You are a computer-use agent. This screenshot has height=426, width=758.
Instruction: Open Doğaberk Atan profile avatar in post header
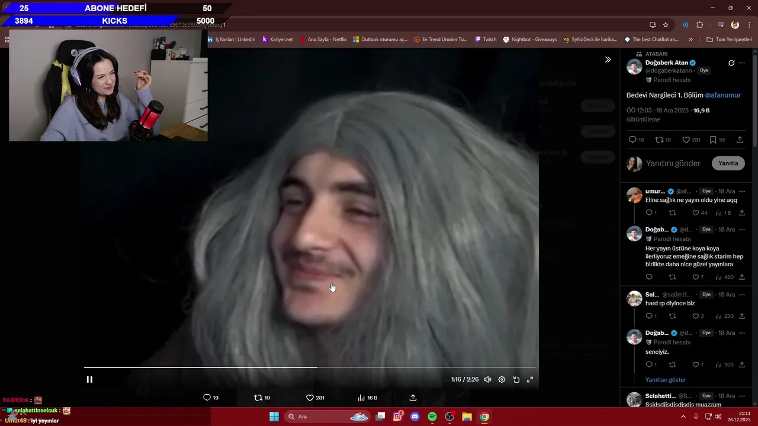point(634,66)
